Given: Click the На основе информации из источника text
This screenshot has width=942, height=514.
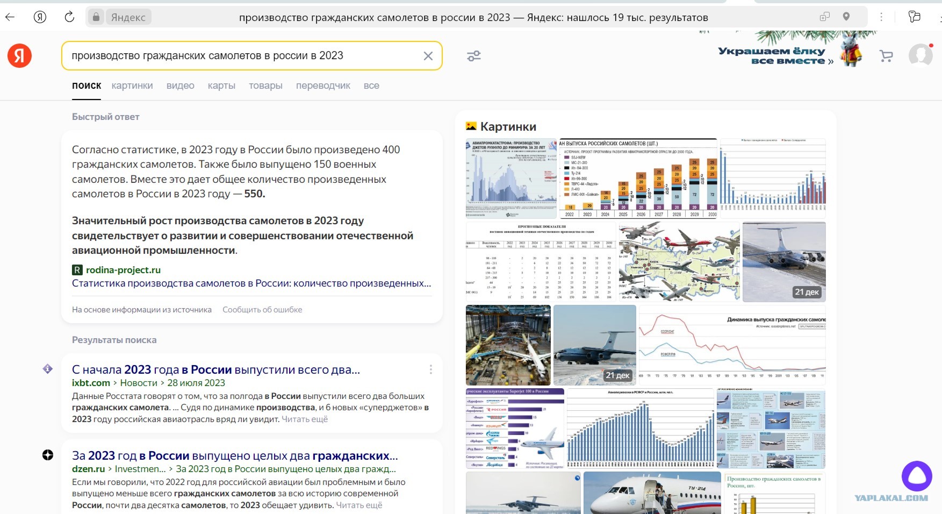Looking at the screenshot, I should [x=142, y=310].
